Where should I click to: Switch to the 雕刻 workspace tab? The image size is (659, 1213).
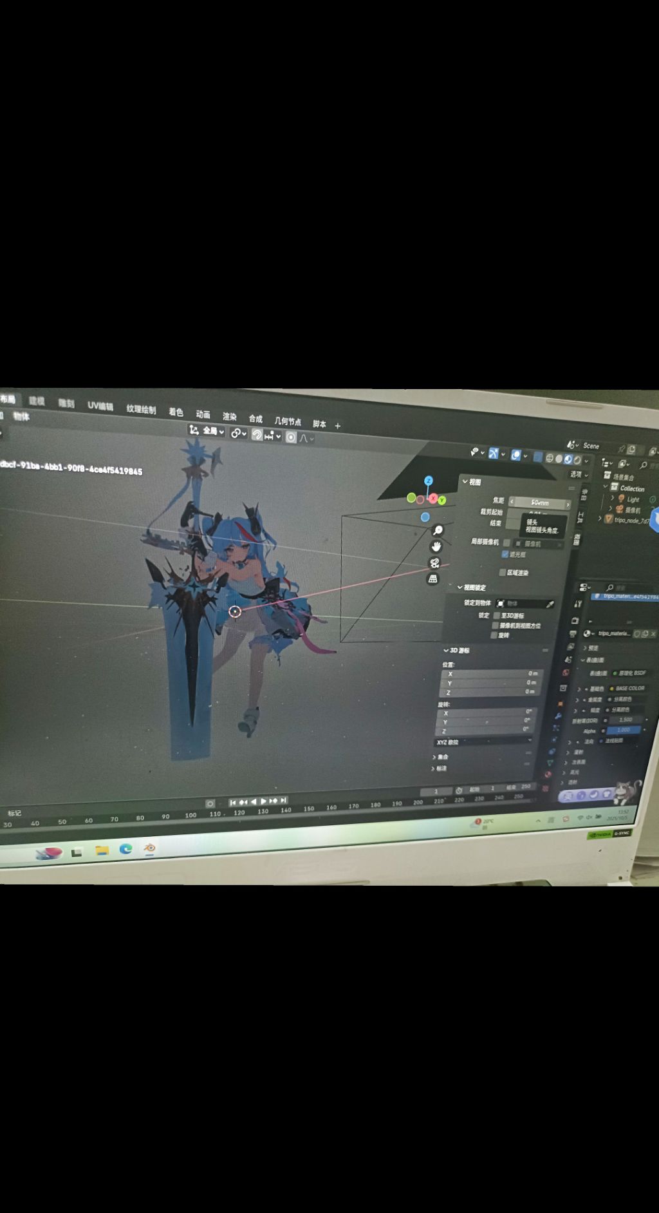66,403
